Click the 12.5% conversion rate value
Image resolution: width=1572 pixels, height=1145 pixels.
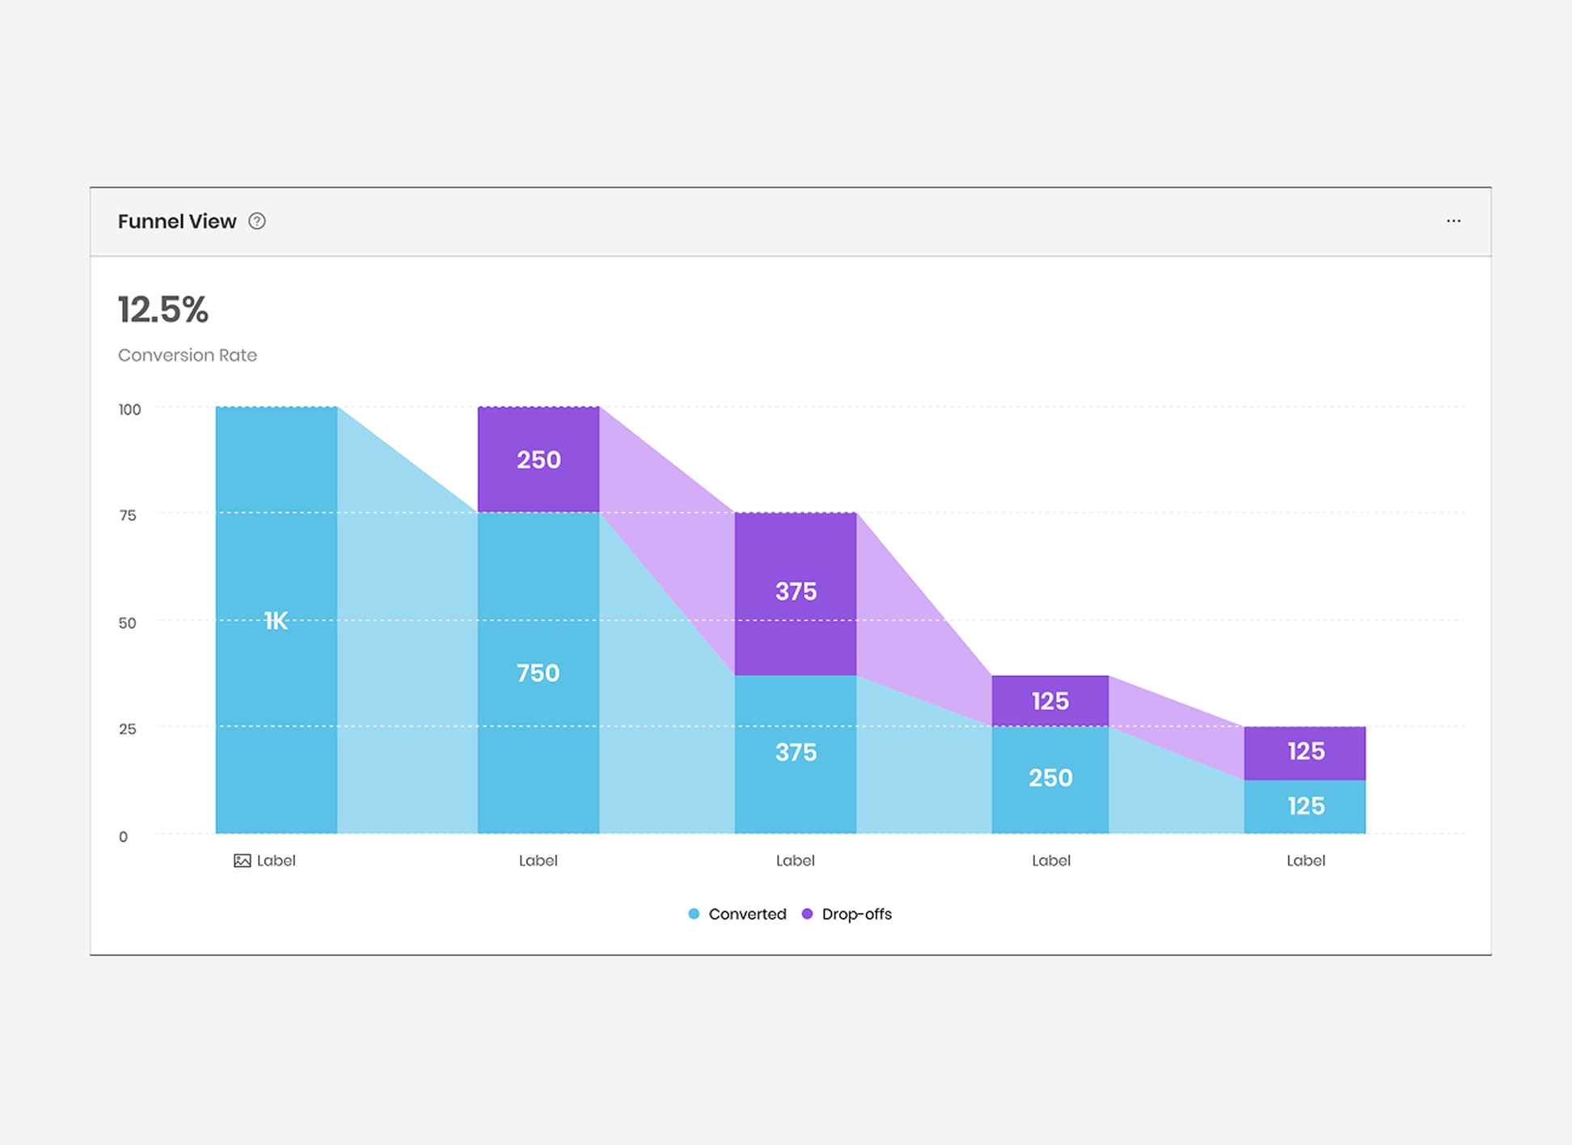pyautogui.click(x=163, y=310)
